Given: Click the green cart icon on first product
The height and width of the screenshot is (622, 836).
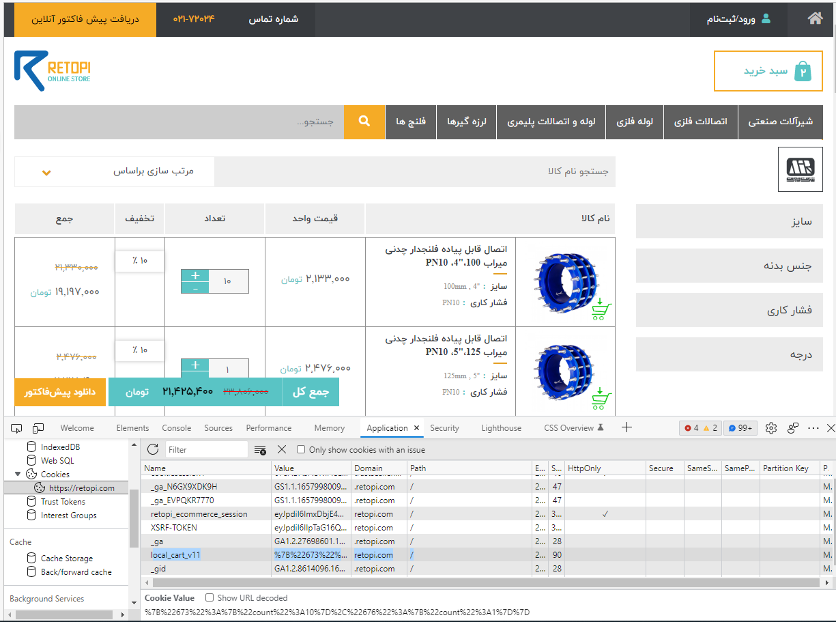Looking at the screenshot, I should (x=601, y=309).
